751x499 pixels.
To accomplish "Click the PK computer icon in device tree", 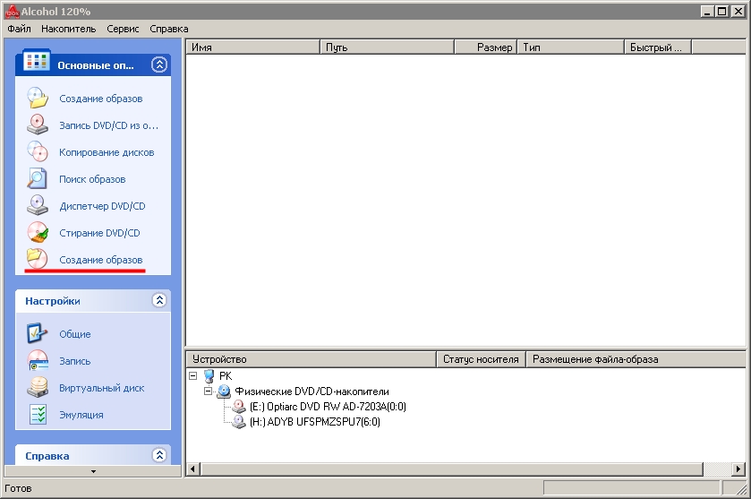I will coord(209,375).
